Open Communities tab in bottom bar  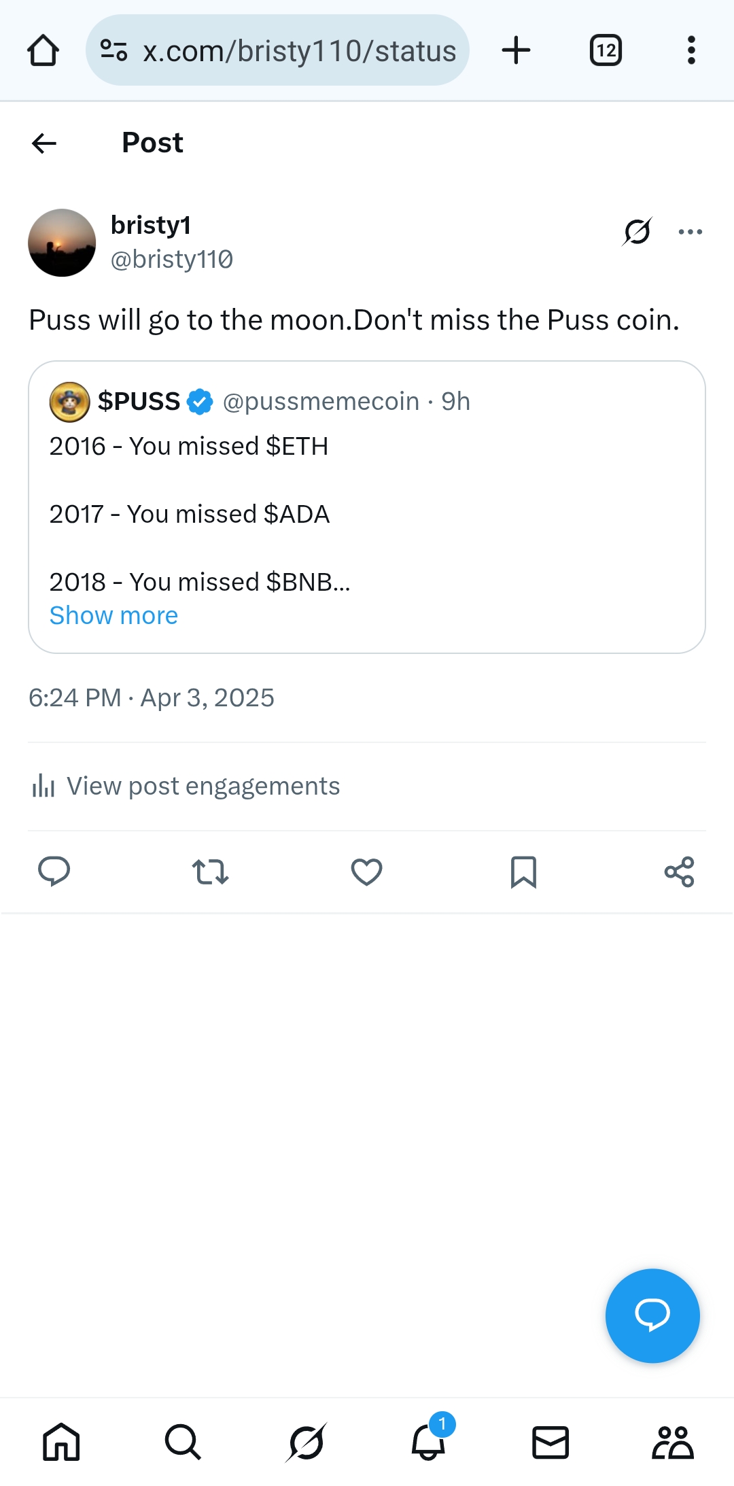tap(672, 1442)
